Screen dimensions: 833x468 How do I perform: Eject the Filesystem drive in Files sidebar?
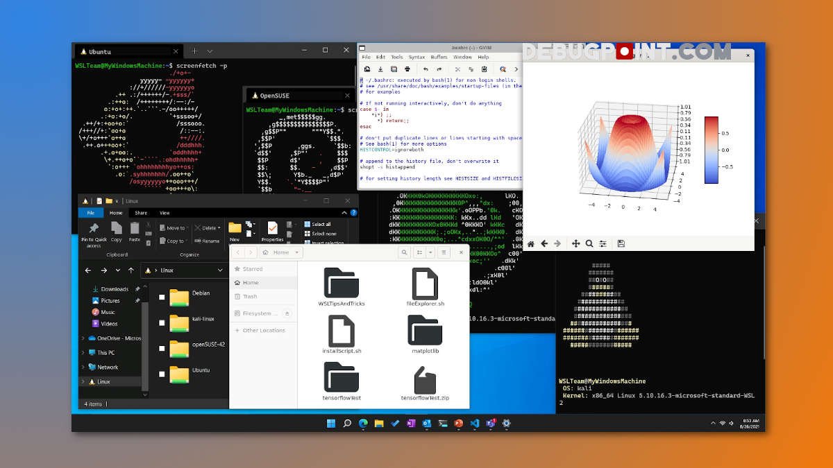click(287, 313)
